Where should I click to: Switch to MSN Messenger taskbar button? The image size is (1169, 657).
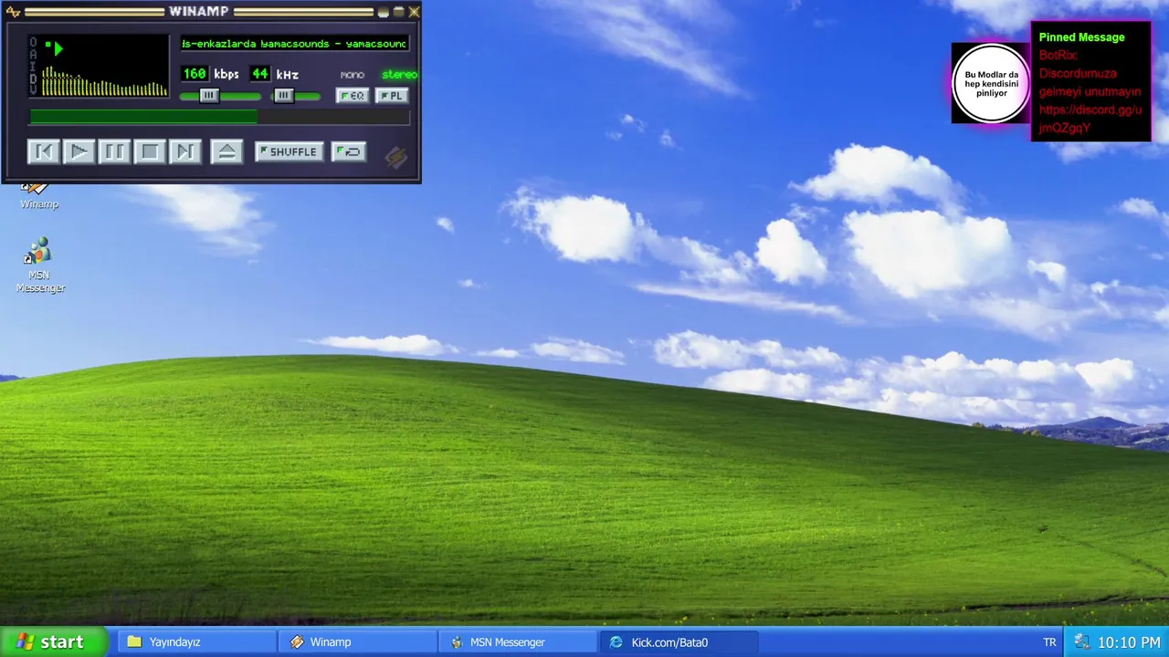point(518,641)
